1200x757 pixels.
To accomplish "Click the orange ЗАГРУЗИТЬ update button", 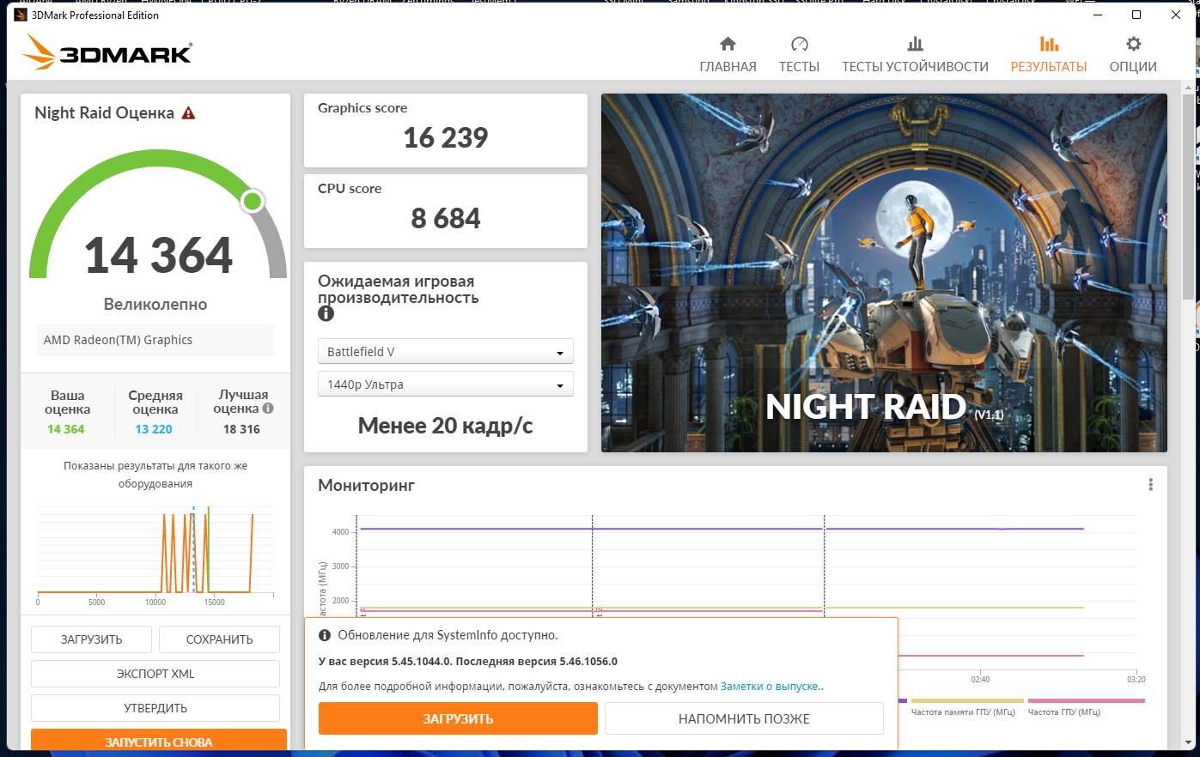I will [x=458, y=719].
